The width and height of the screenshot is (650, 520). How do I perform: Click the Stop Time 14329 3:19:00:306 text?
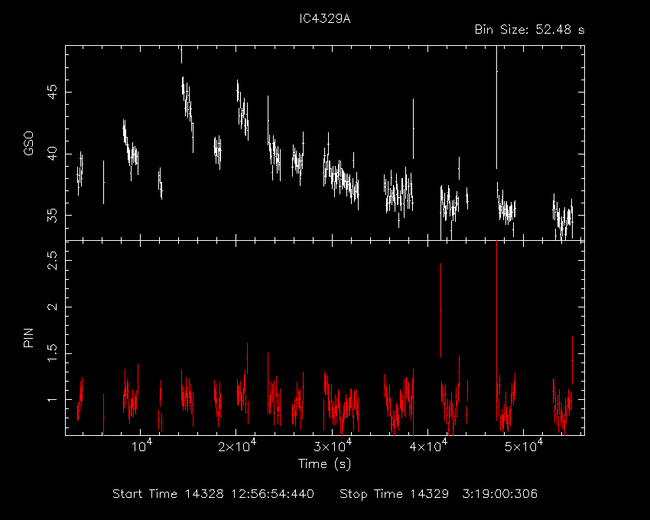[x=439, y=494]
